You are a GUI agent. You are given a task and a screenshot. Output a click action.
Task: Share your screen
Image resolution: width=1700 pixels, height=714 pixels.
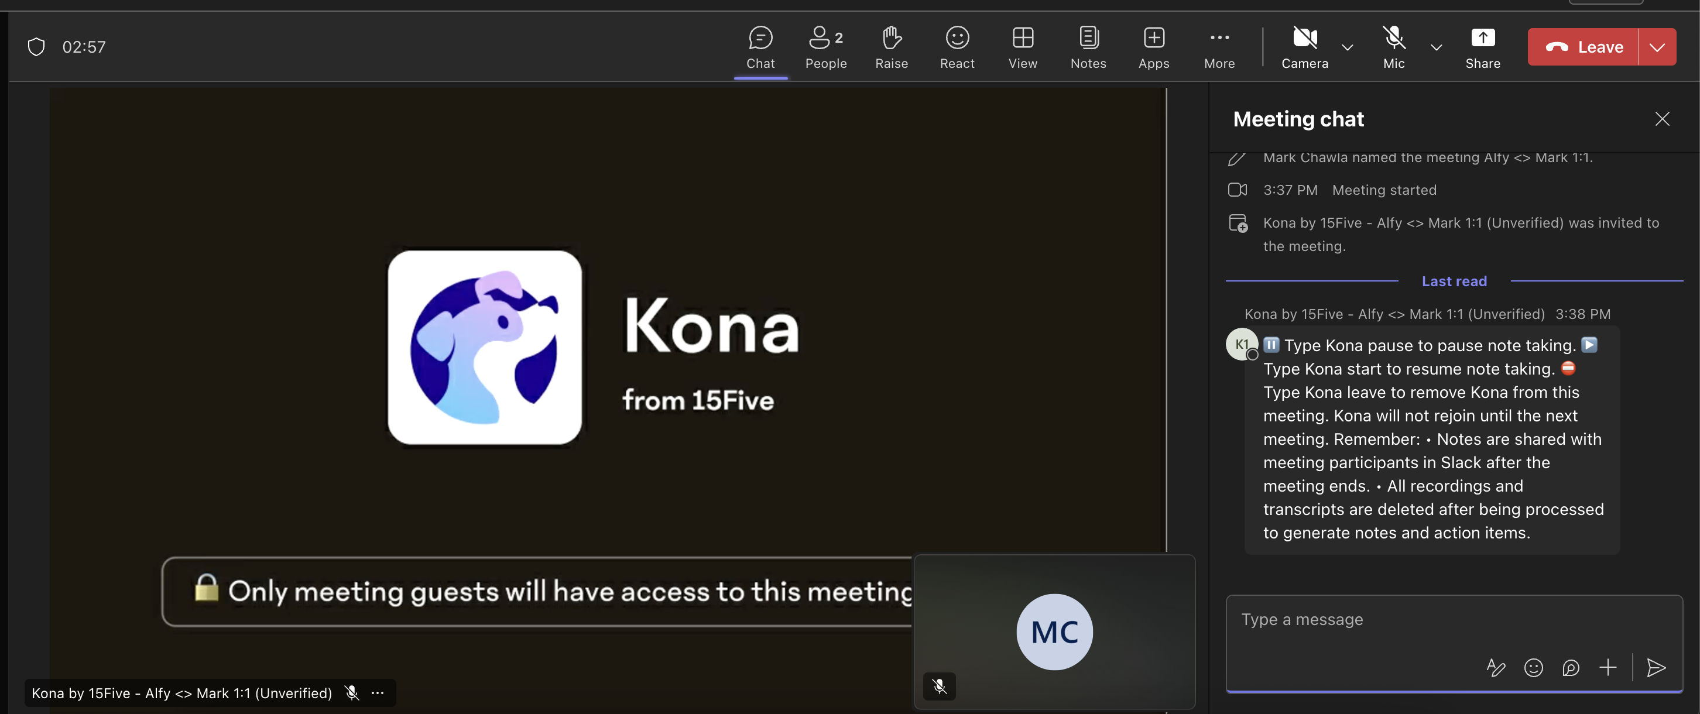pyautogui.click(x=1483, y=47)
